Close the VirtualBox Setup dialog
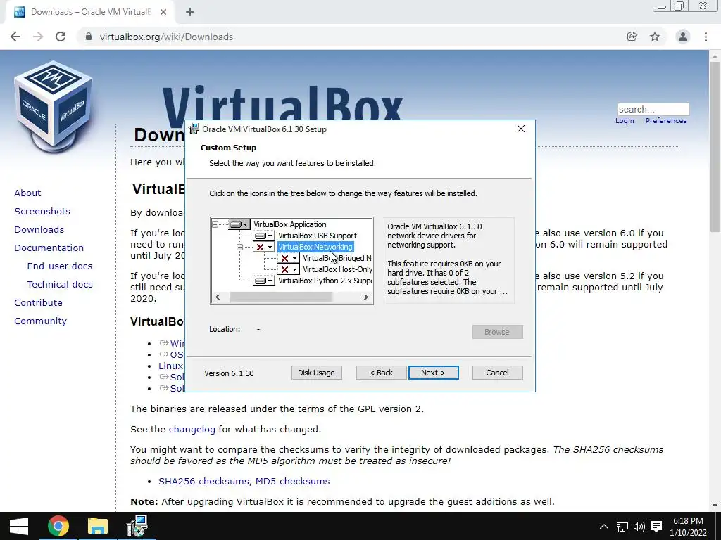The width and height of the screenshot is (721, 540). (521, 129)
